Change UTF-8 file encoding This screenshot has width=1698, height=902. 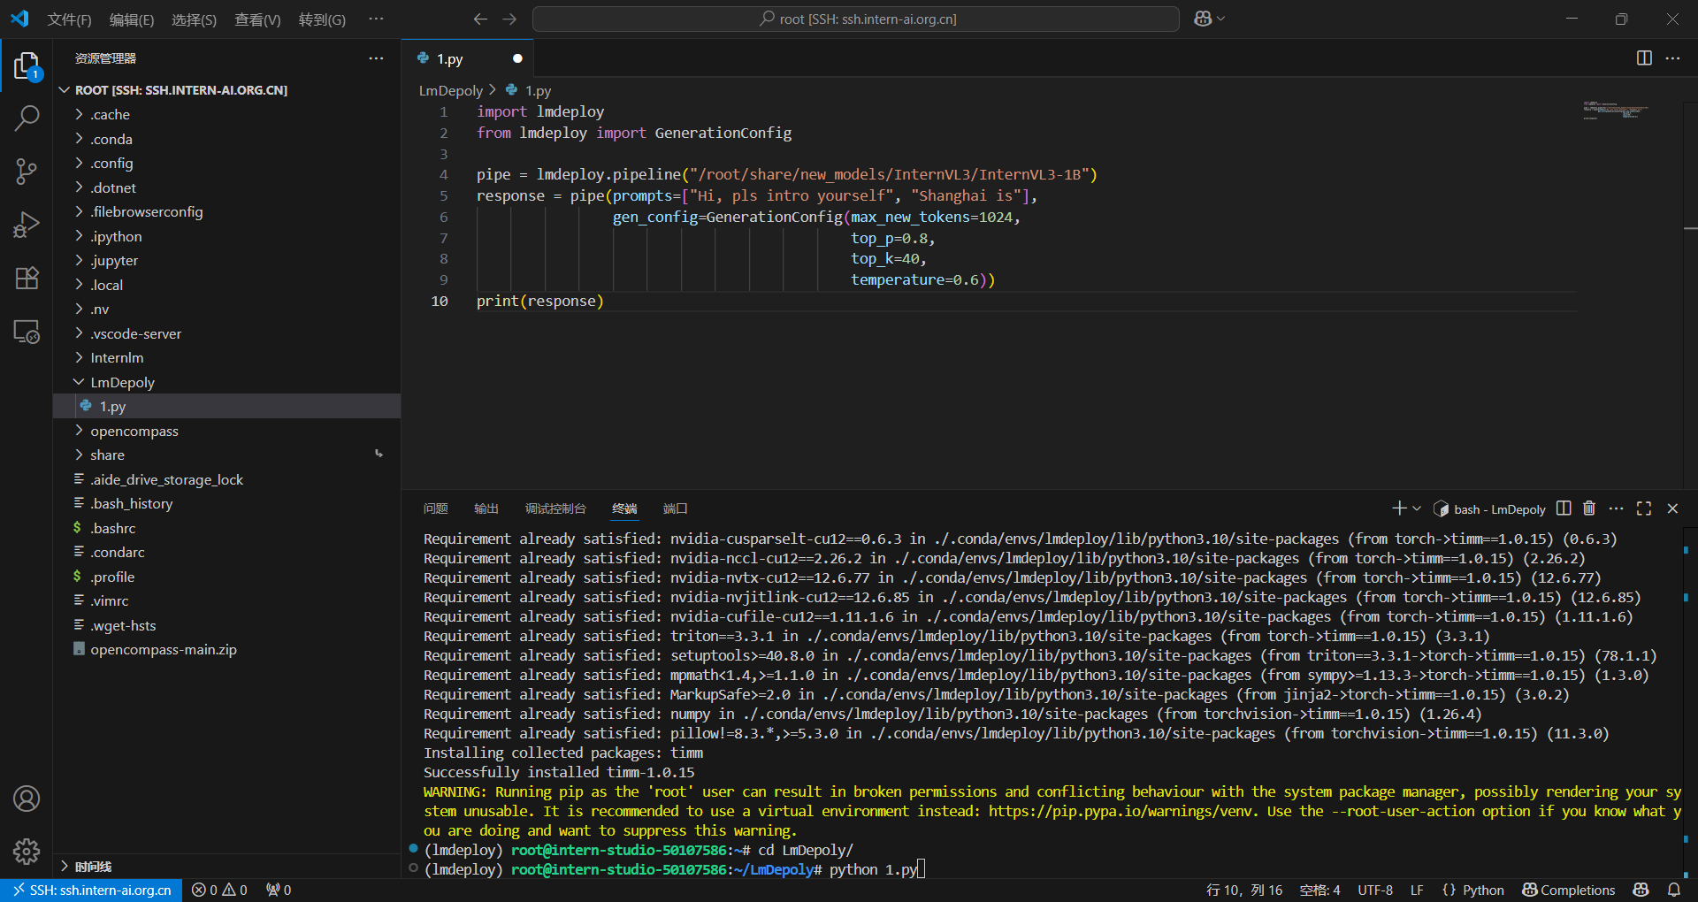pos(1375,890)
